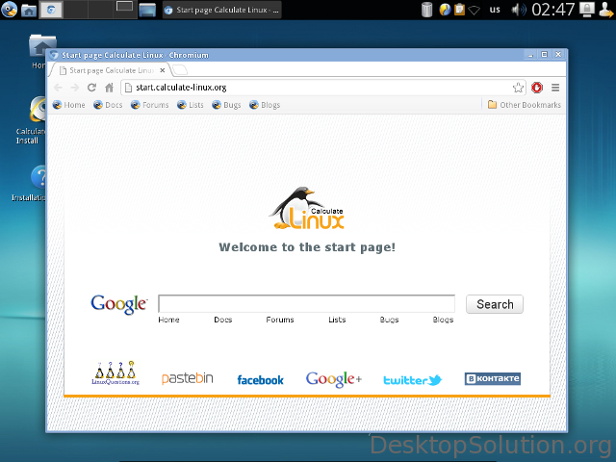The height and width of the screenshot is (462, 616).
Task: Click the Chromium window title bar icon
Action: tap(54, 55)
